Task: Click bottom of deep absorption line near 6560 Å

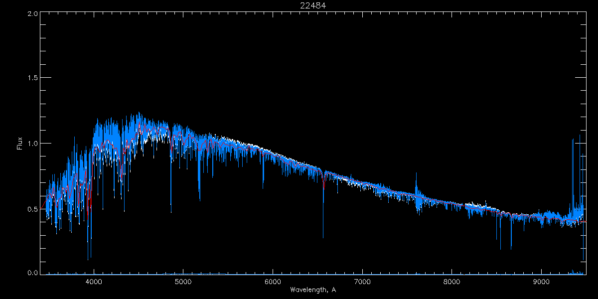Action: click(323, 237)
